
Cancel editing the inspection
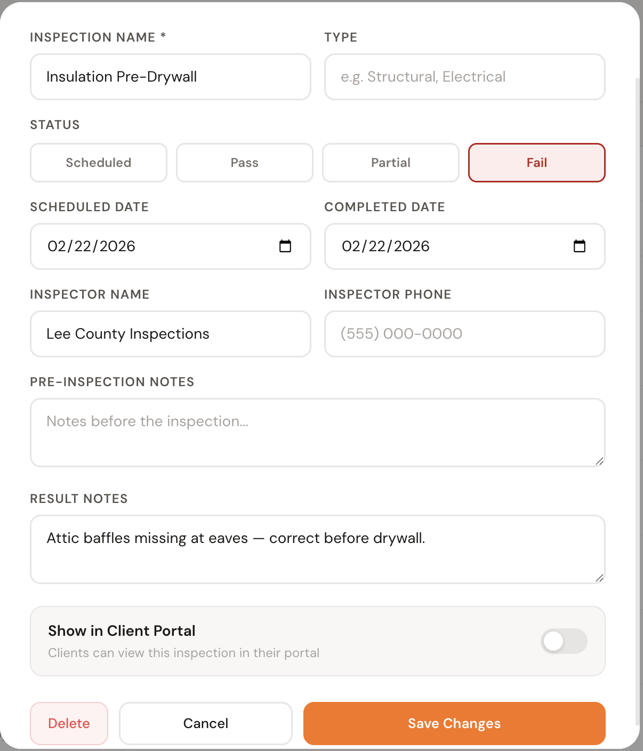coord(206,723)
